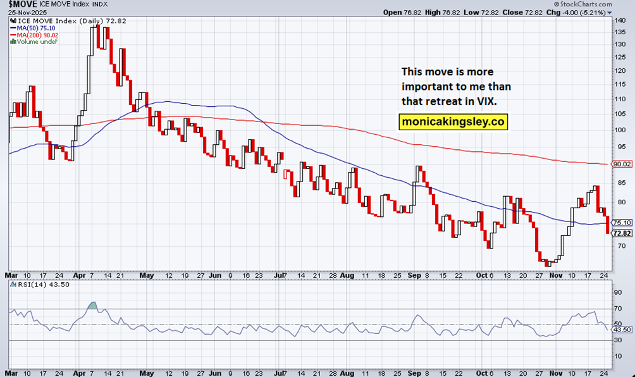Image resolution: width=635 pixels, height=377 pixels.
Task: Click the $MOVE ticker symbol title
Action: [x=22, y=4]
